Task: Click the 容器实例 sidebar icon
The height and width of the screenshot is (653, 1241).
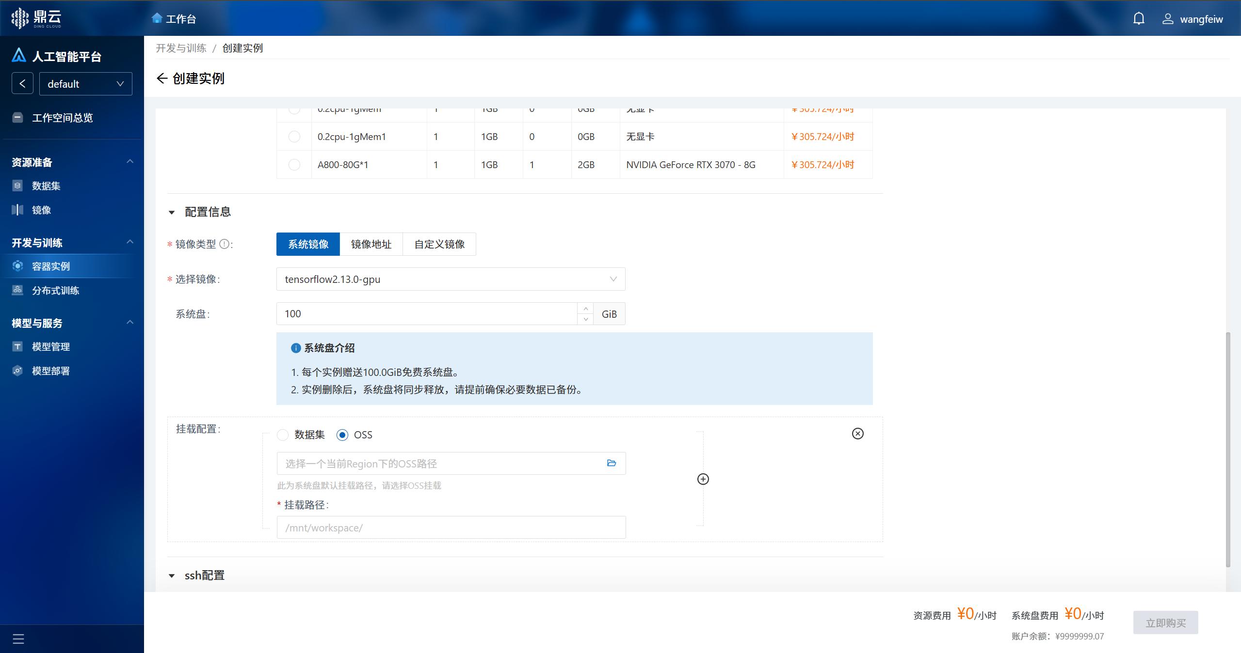Action: pos(17,266)
